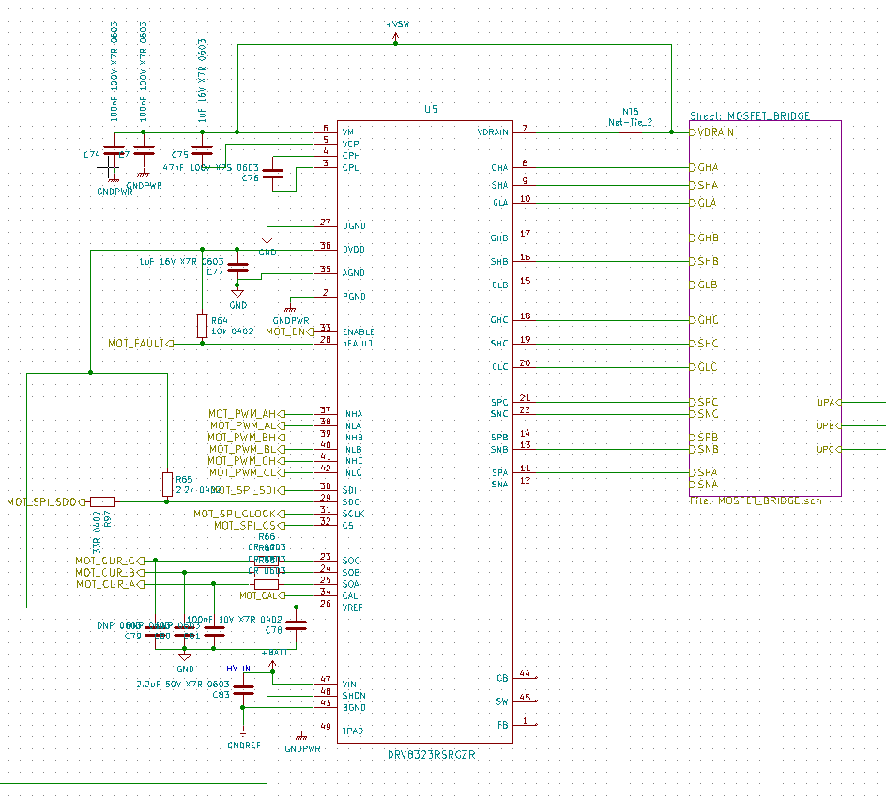886x800 pixels.
Task: Select GND symbol below capacitor C77
Action: (x=237, y=294)
